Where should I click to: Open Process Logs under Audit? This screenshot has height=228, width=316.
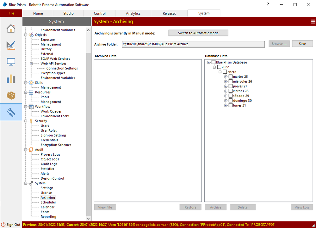click(x=50, y=155)
